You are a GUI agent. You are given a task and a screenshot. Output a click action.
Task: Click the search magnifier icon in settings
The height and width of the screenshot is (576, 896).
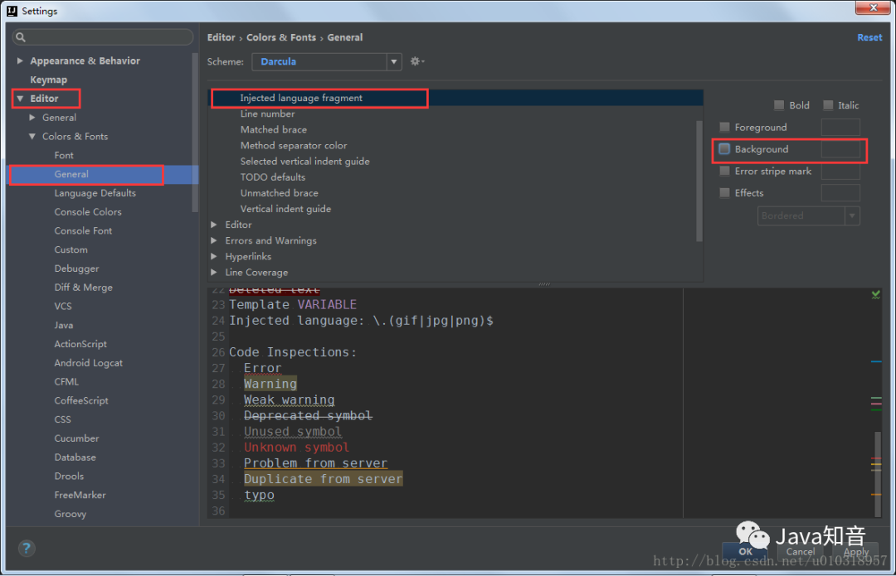21,37
